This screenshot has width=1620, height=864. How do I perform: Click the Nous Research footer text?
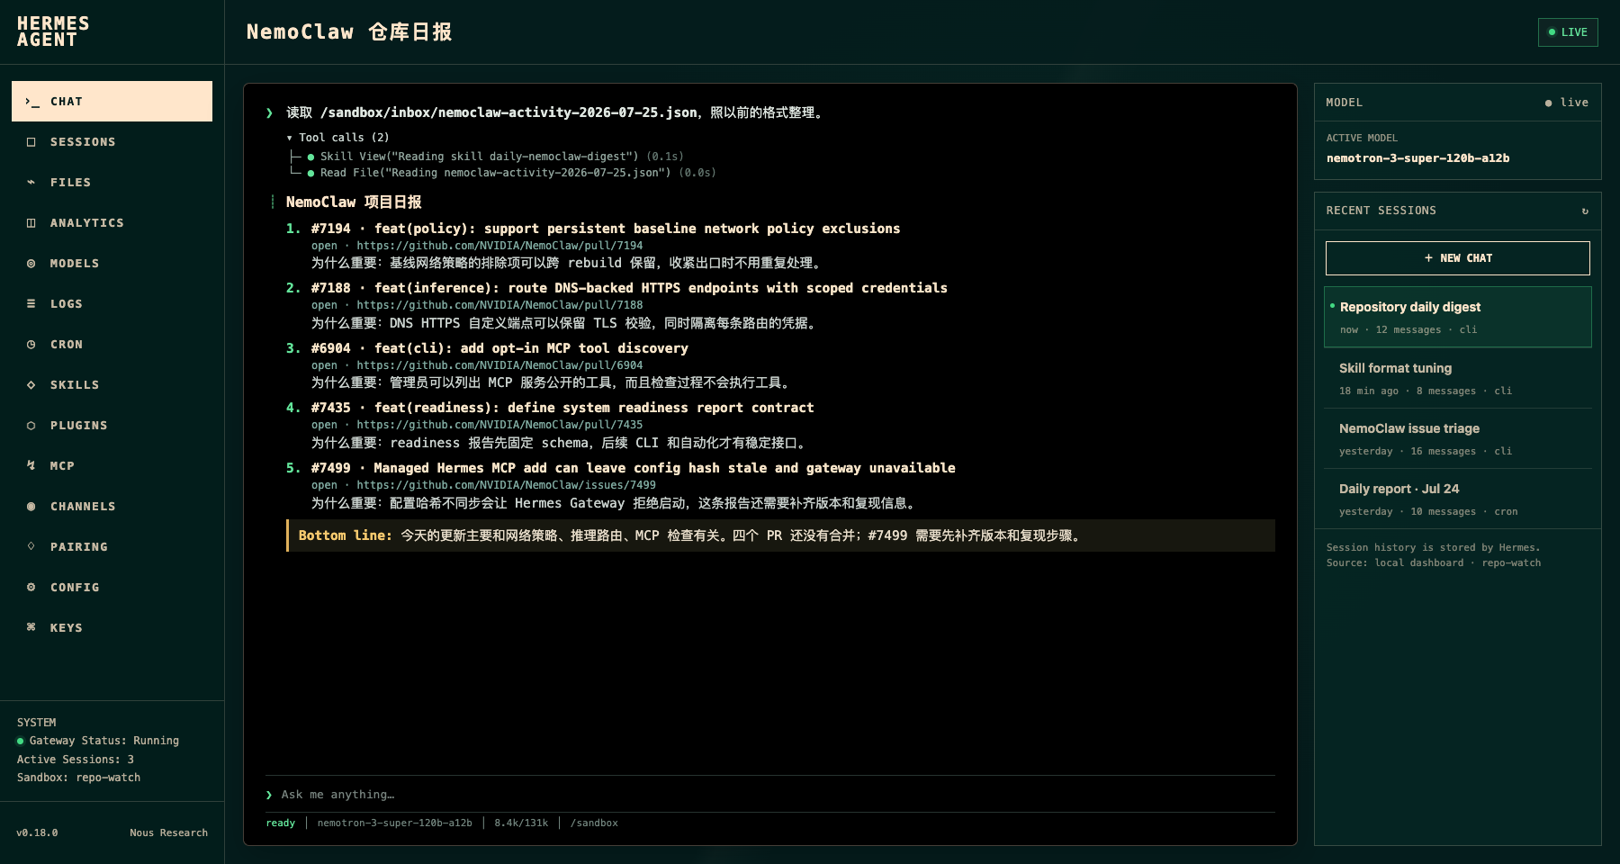168,833
